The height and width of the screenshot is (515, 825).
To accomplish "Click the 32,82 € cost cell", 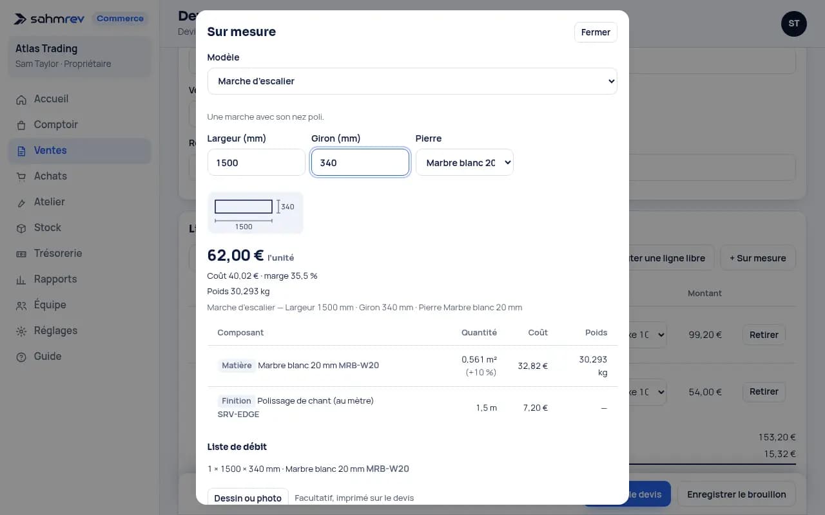I will [x=532, y=366].
